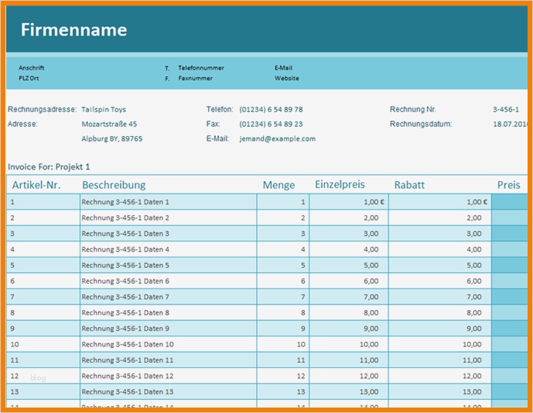Click the Alpburg BY, 89765 city line
The width and height of the screenshot is (533, 413).
click(111, 139)
